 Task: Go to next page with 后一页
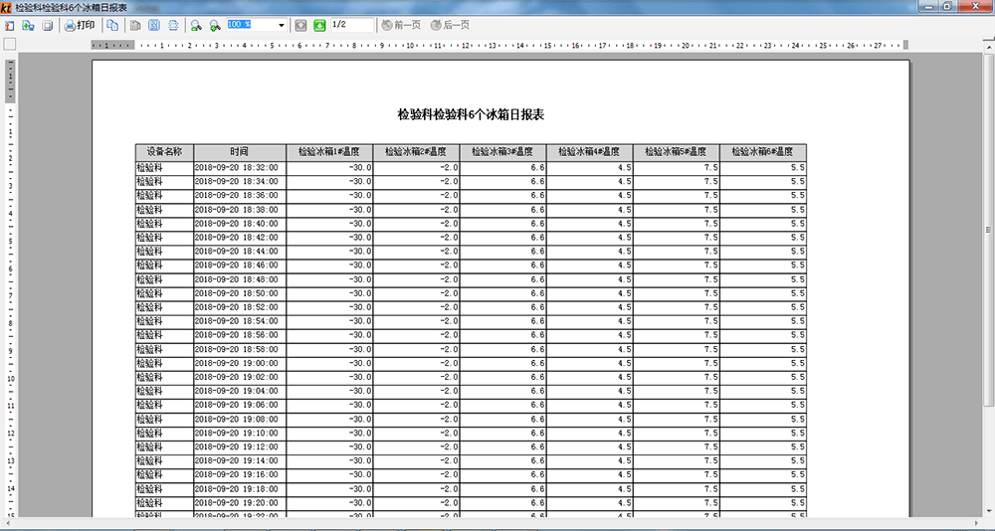450,26
